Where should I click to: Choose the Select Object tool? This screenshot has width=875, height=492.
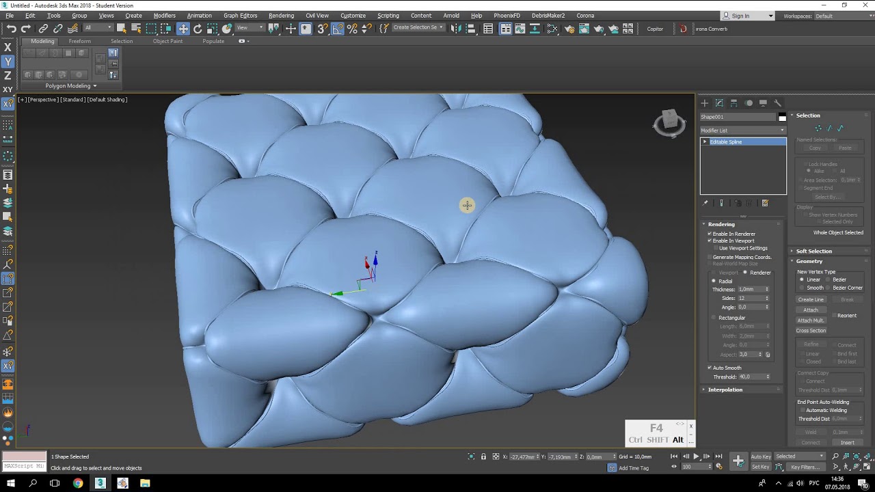point(121,29)
